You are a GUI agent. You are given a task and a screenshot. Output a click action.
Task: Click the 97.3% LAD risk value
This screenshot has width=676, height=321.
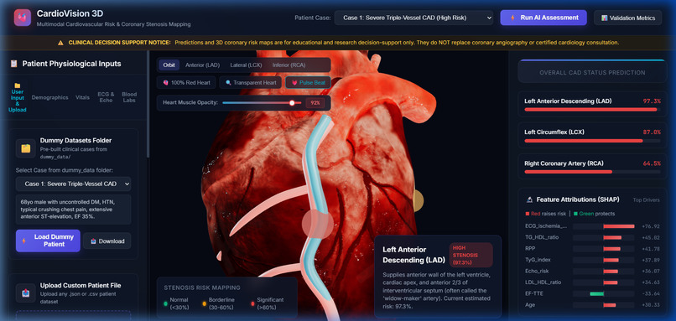pyautogui.click(x=652, y=101)
